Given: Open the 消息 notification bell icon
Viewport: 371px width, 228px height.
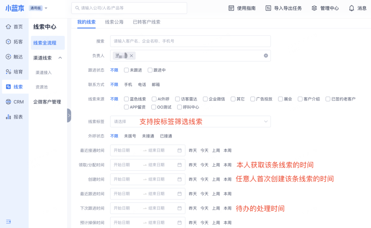Looking at the screenshot, I should coord(351,8).
